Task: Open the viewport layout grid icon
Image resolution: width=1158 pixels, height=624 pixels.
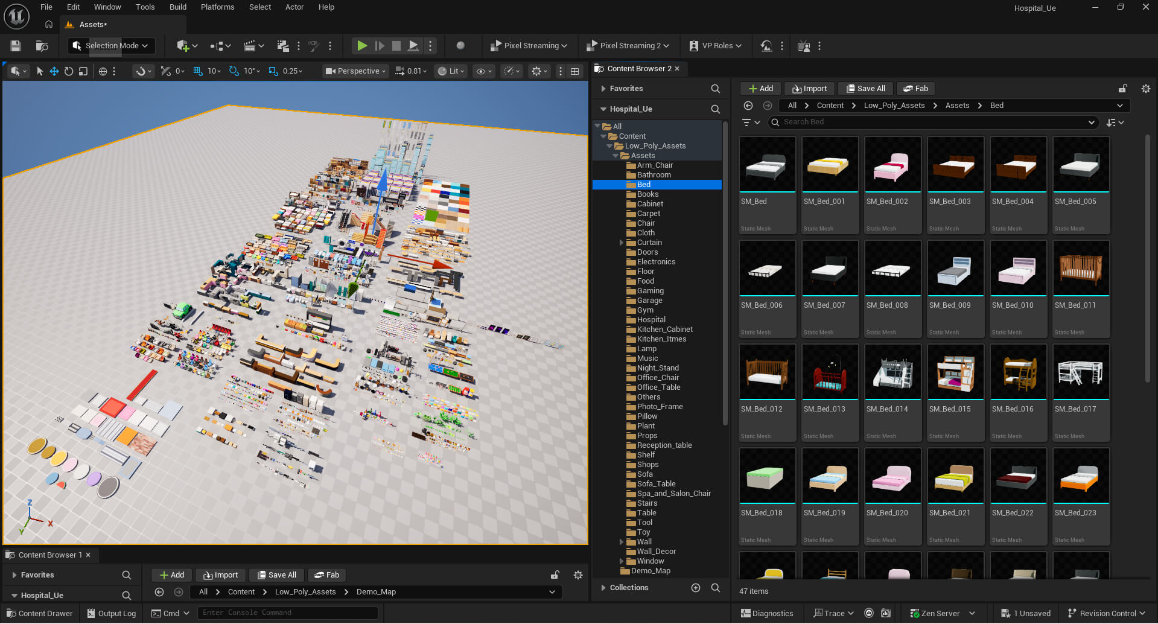Action: (x=575, y=71)
